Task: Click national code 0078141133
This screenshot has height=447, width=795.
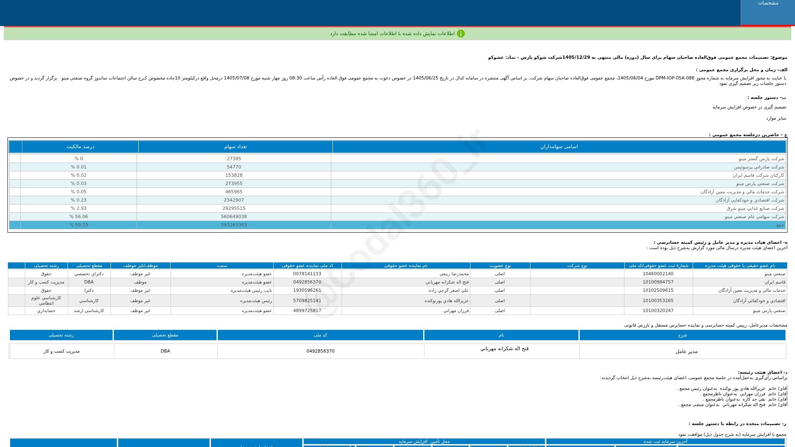Action: [x=307, y=274]
